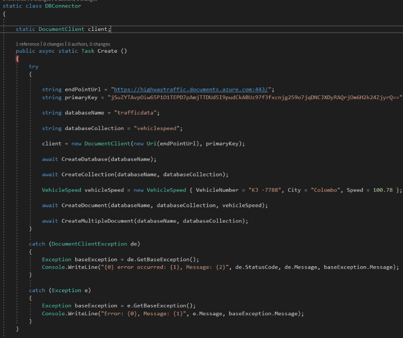This screenshot has width=403, height=338.
Task: Click the "KJ -7788" string literal
Action: (265, 190)
